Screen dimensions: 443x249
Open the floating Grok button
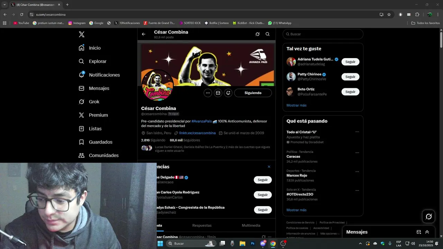pyautogui.click(x=428, y=216)
